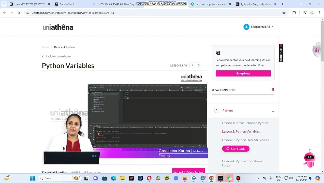Viewport: 324px width, 183px height.
Task: Show hidden system tray icons
Action: pos(258,178)
